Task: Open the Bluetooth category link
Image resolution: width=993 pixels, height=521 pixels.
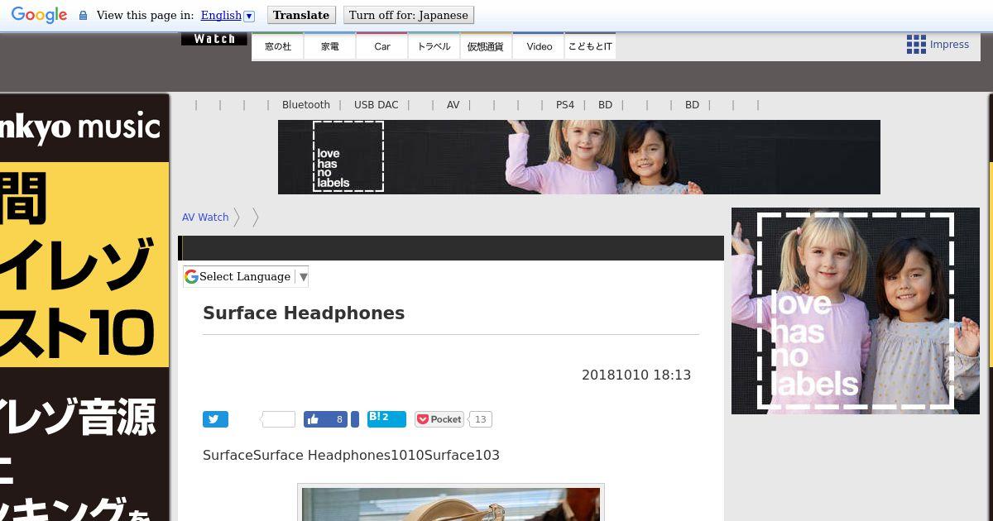Action: (306, 105)
